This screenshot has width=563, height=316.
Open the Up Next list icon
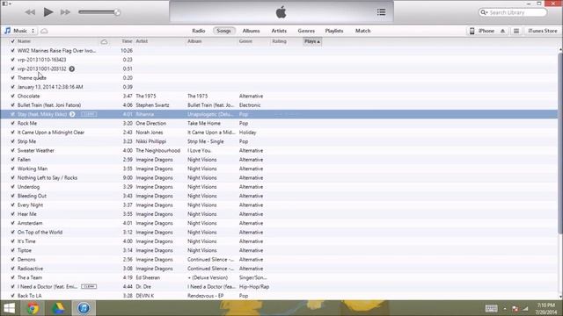pyautogui.click(x=381, y=12)
